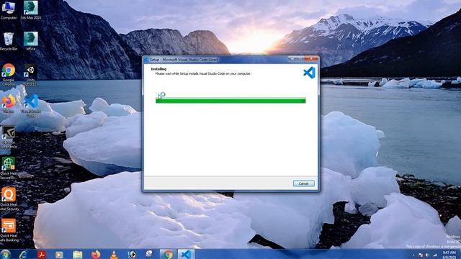Select the GeForce Experience desktop shortcut
461x259 pixels.
pos(9,137)
